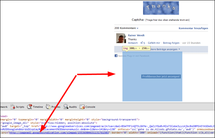This screenshot has width=215, height=138.
Task: Click Rainer Wendt's profile photo
Action: (121, 38)
